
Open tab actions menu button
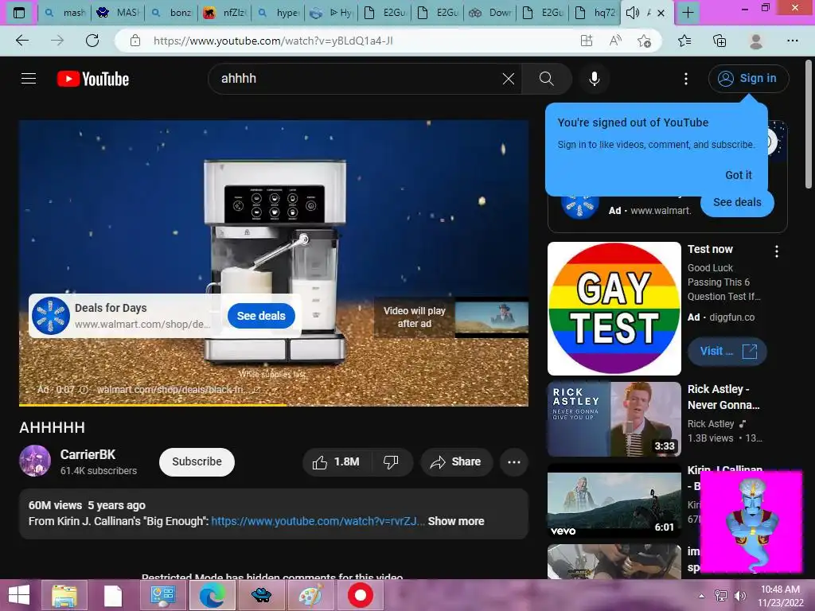19,13
